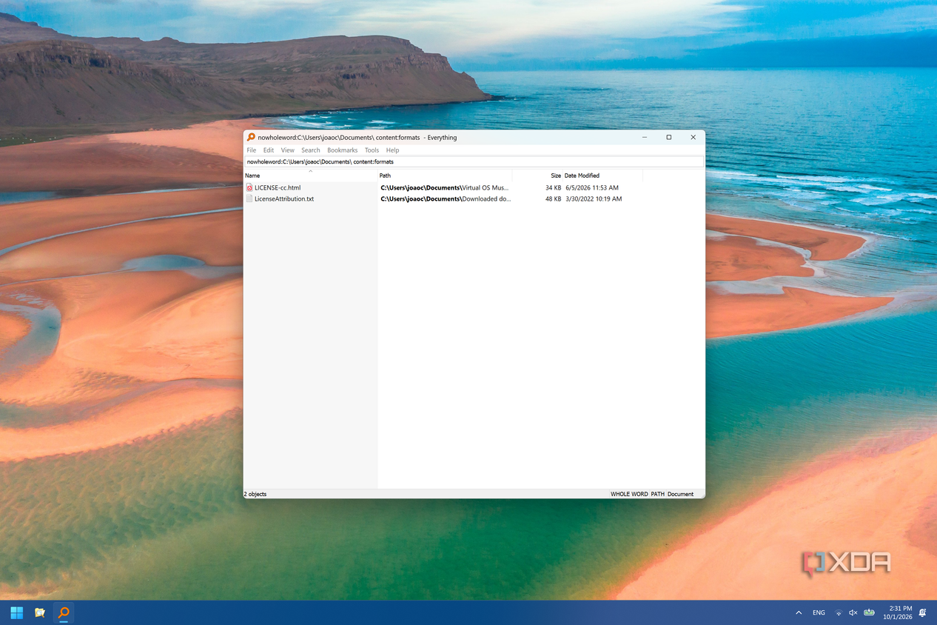Screen dimensions: 937x625
Task: Click the LICENSE-cc.html file icon
Action: (249, 188)
